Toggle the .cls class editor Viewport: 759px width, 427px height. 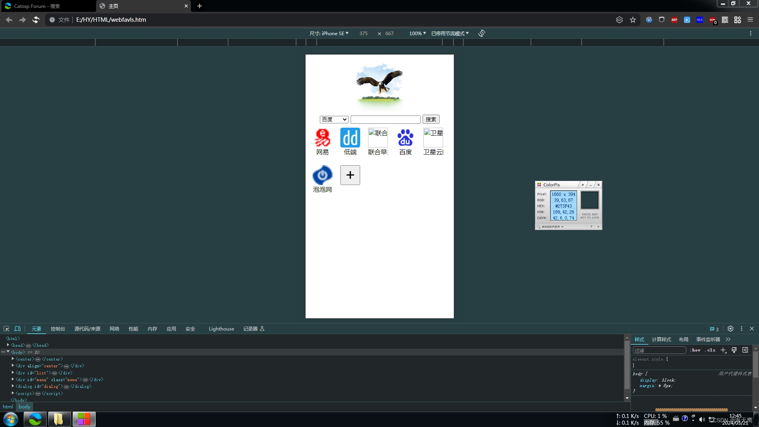tap(710, 350)
